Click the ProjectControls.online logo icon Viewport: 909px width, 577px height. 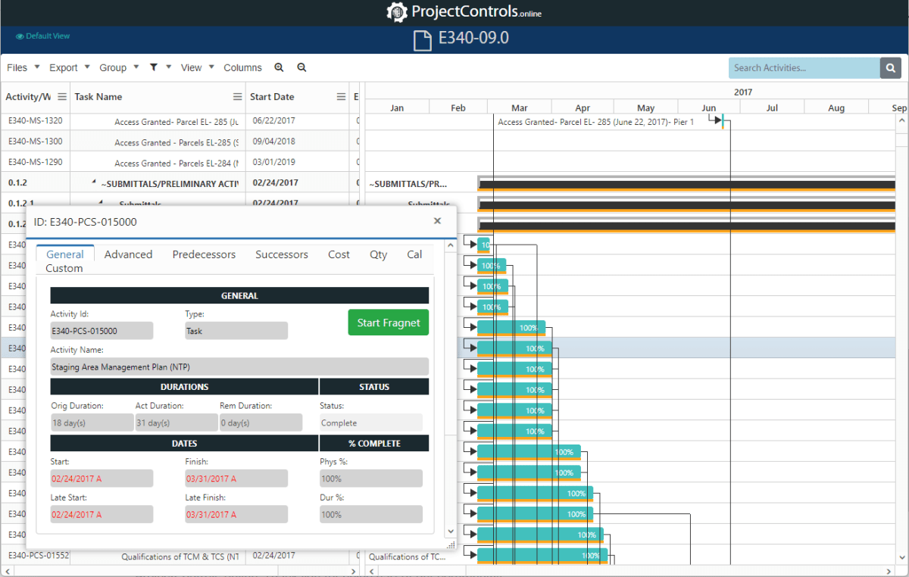point(397,13)
